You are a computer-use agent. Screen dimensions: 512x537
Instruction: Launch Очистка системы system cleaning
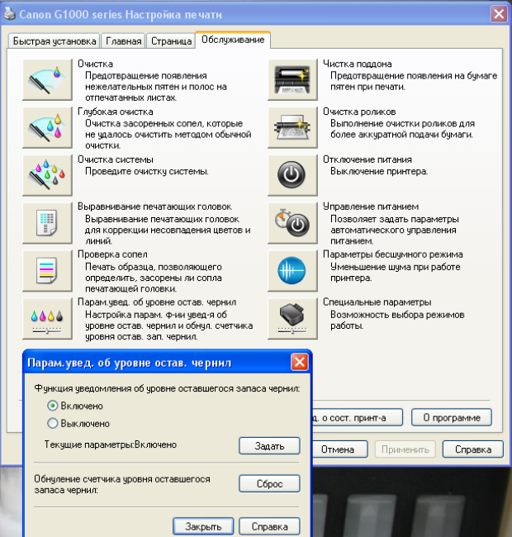[x=47, y=175]
